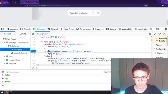
Task: Toggle blackbox source eye icon
Action: pyautogui.click(x=33, y=68)
